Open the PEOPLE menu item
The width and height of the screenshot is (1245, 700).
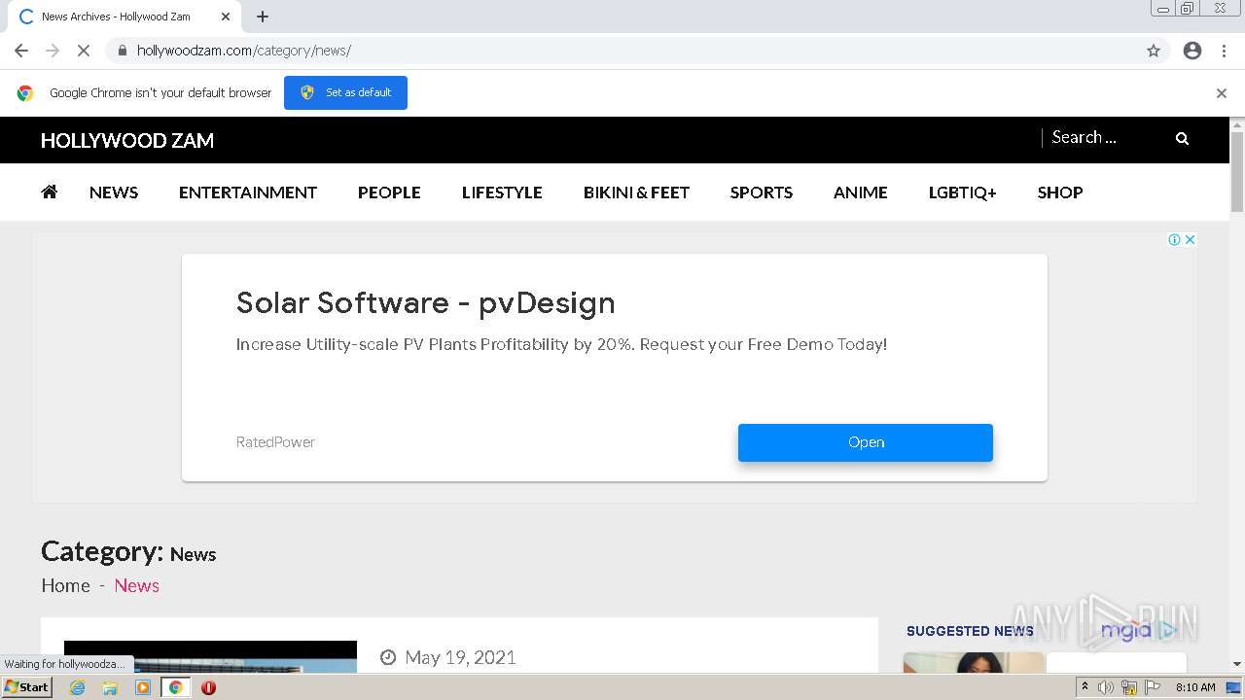pyautogui.click(x=389, y=192)
